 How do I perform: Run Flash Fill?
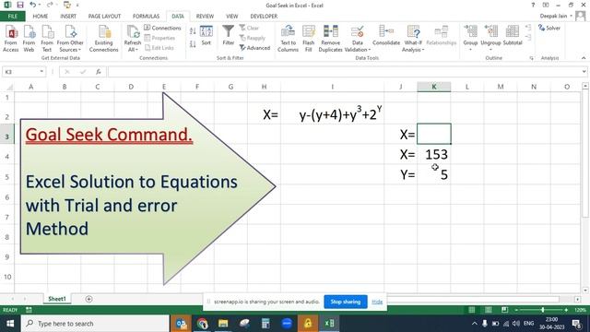coord(309,39)
